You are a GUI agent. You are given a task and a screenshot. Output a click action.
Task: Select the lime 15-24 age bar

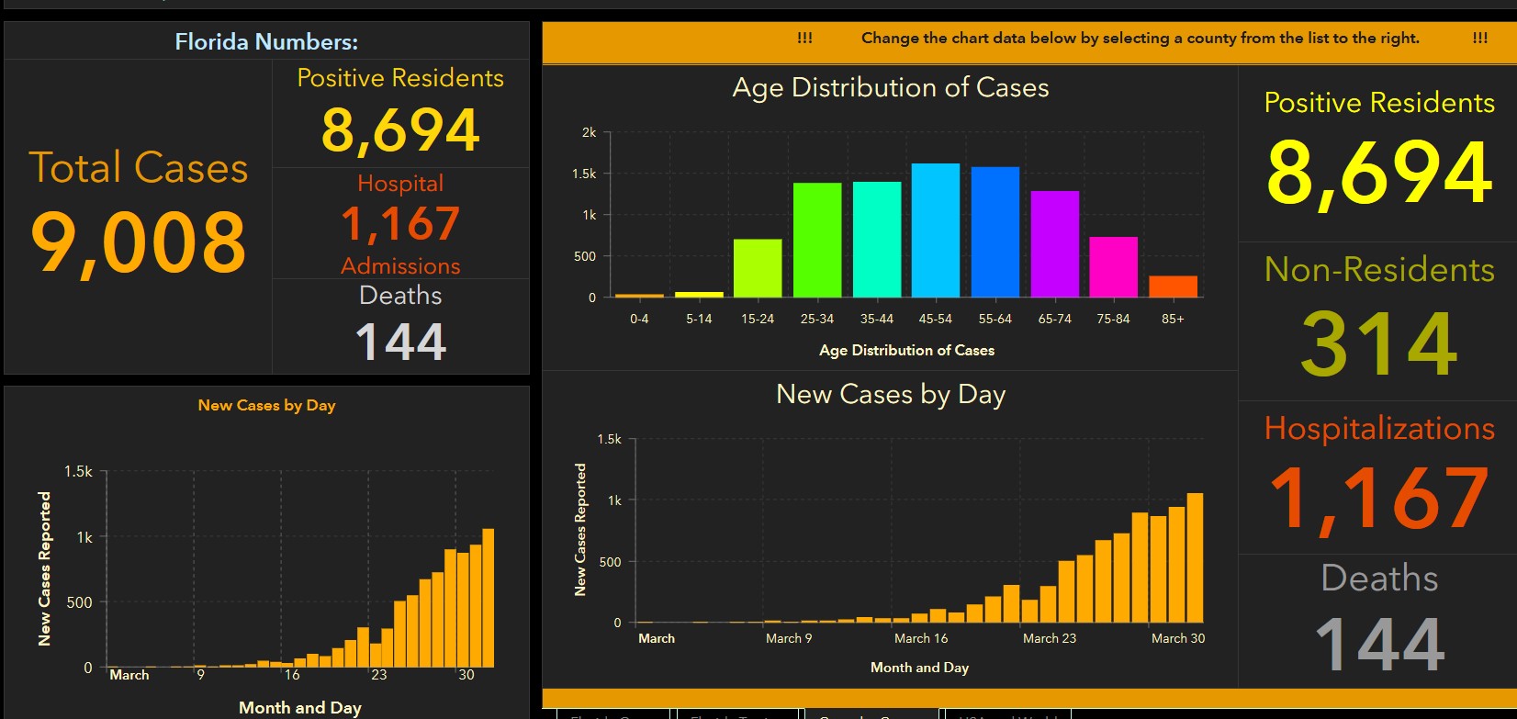[x=758, y=268]
